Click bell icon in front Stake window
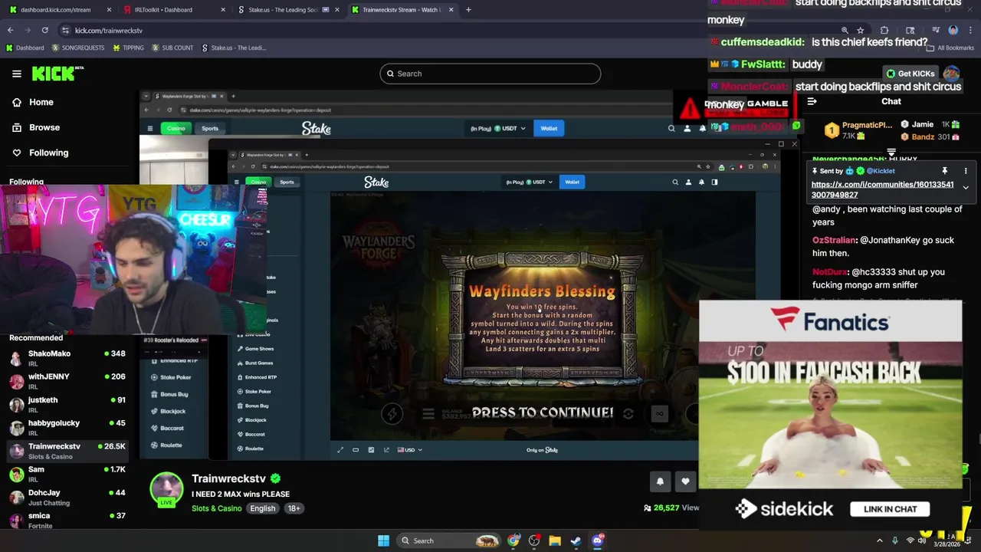The width and height of the screenshot is (981, 552). coord(701,182)
